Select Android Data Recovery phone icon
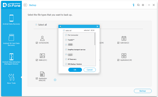Screen dimensions: 158x97 pyautogui.click(x=11, y=18)
